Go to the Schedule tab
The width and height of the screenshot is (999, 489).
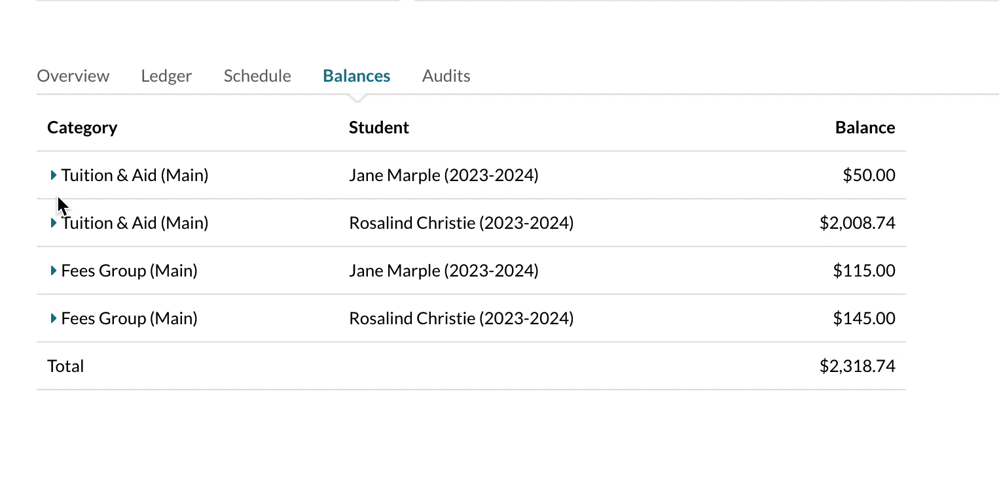pyautogui.click(x=257, y=76)
